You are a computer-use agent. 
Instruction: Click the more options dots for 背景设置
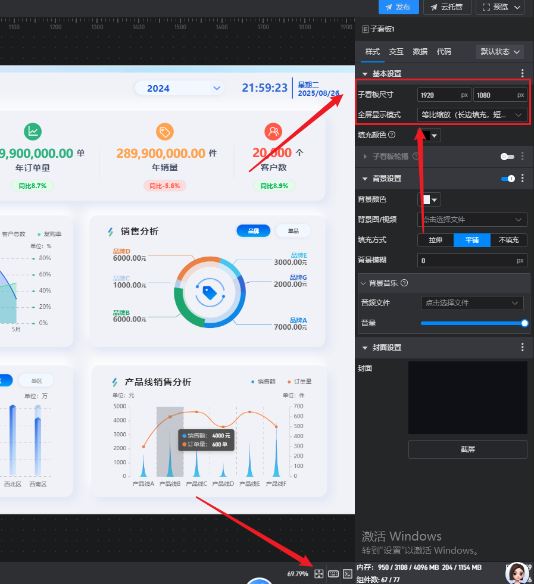pyautogui.click(x=523, y=178)
